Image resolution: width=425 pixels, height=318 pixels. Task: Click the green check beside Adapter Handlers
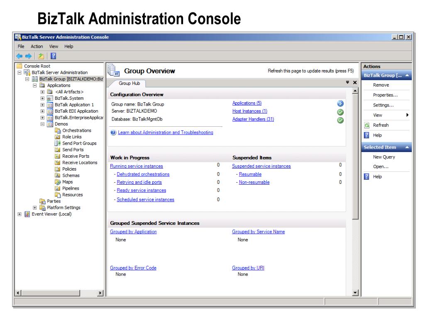tap(340, 120)
